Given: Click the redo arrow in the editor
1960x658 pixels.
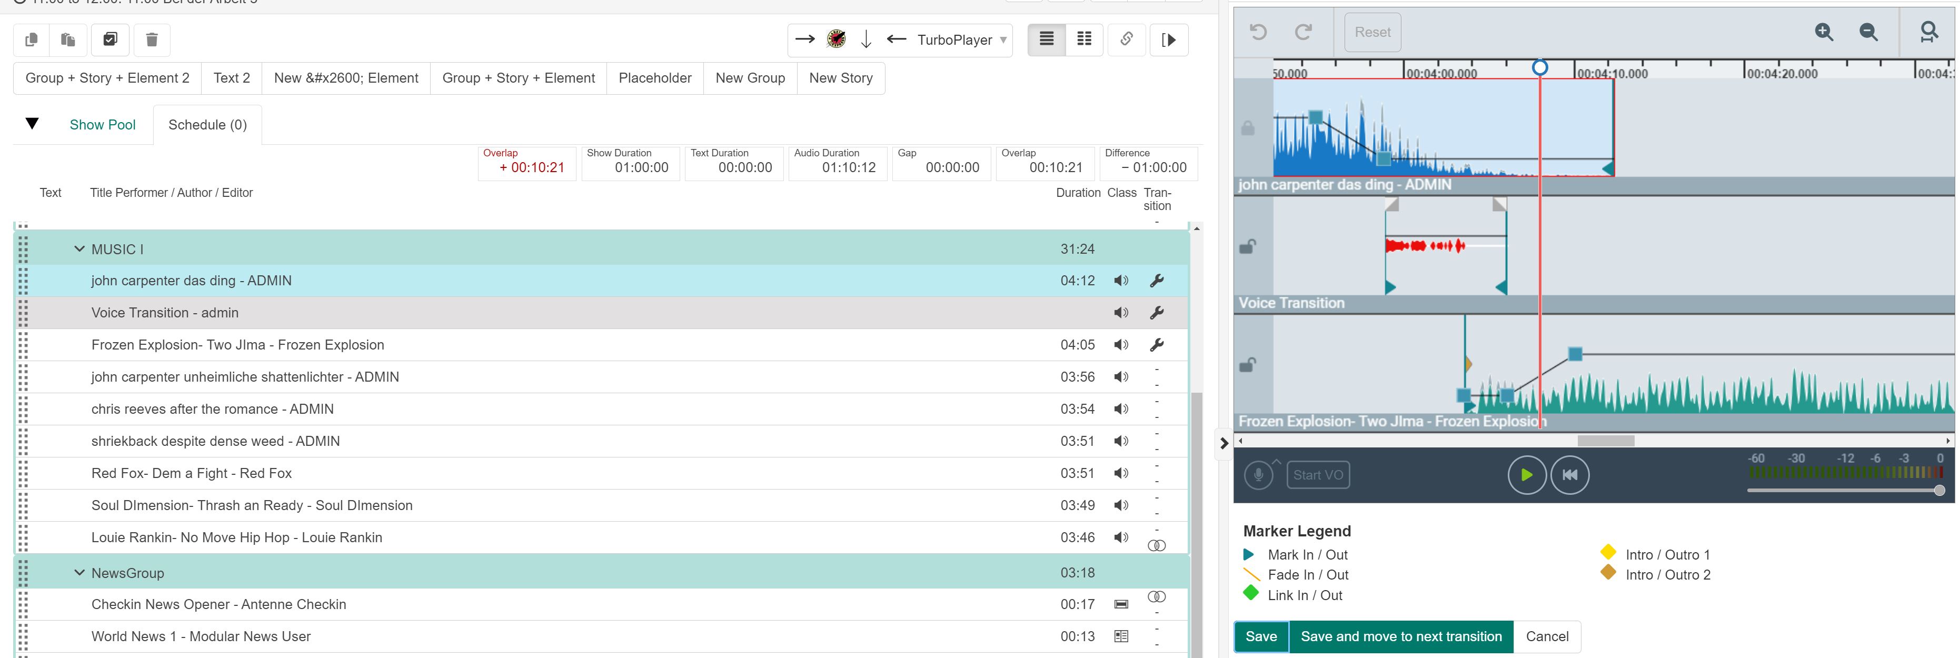Looking at the screenshot, I should (x=1304, y=32).
